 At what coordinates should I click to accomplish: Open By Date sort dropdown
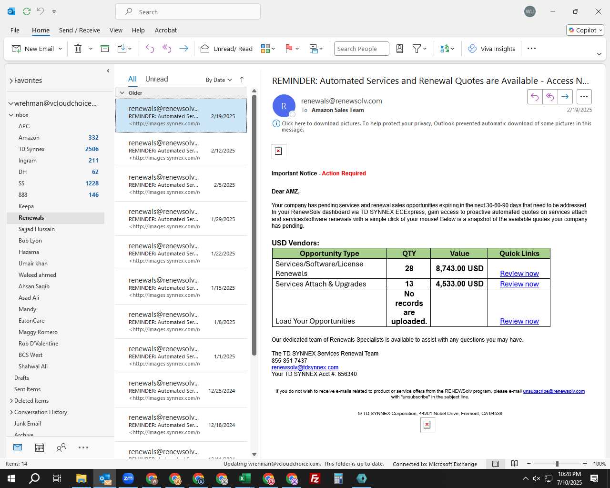(x=219, y=80)
